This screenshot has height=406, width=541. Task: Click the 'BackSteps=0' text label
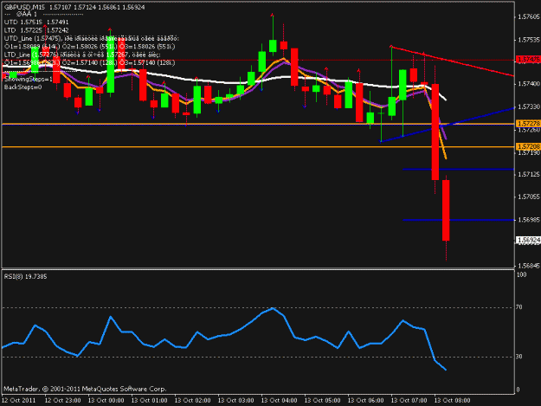(x=23, y=87)
